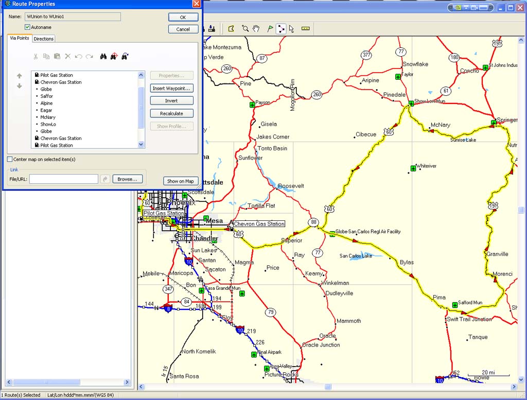Click the Send to device toolbar icon
527x400 pixels.
tap(212, 29)
